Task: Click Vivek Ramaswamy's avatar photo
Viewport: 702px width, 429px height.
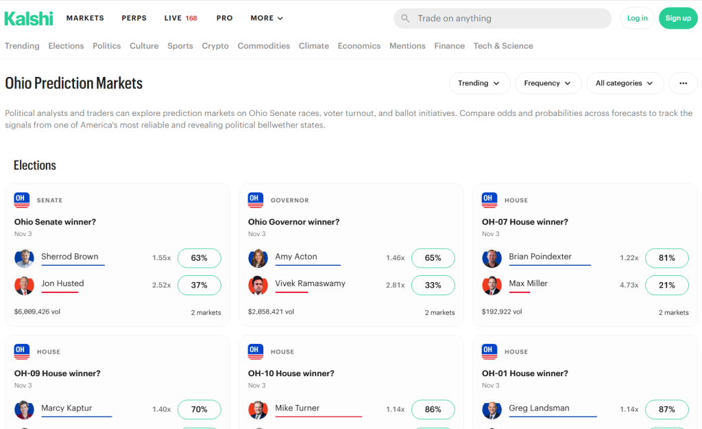Action: (x=258, y=285)
